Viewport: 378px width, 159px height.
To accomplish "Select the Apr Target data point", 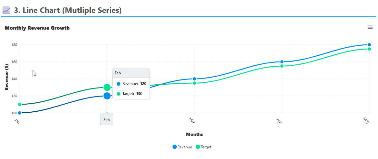I will click(x=282, y=66).
